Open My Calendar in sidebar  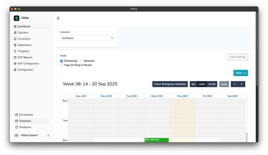coord(26,115)
